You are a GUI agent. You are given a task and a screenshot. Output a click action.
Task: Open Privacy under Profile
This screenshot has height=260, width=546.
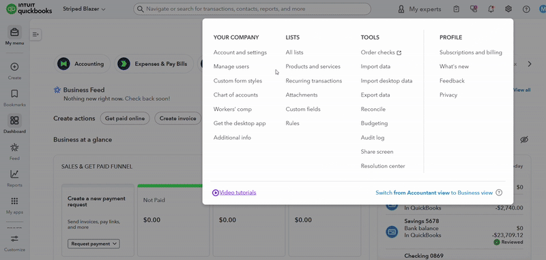pos(448,95)
